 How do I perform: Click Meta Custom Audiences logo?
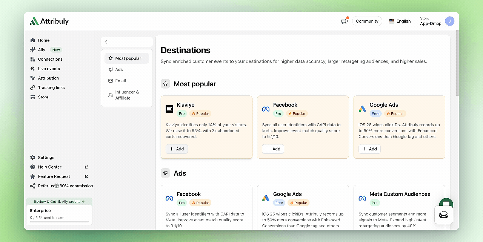coord(362,198)
